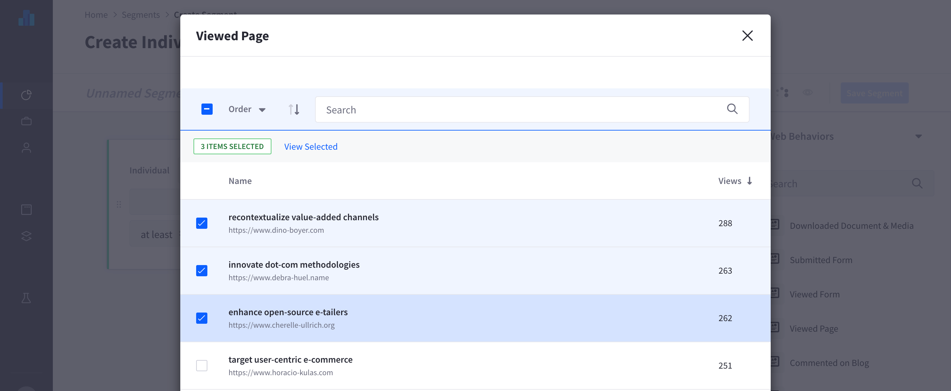Open the briefcase sidebar icon
The width and height of the screenshot is (951, 391).
[x=26, y=121]
